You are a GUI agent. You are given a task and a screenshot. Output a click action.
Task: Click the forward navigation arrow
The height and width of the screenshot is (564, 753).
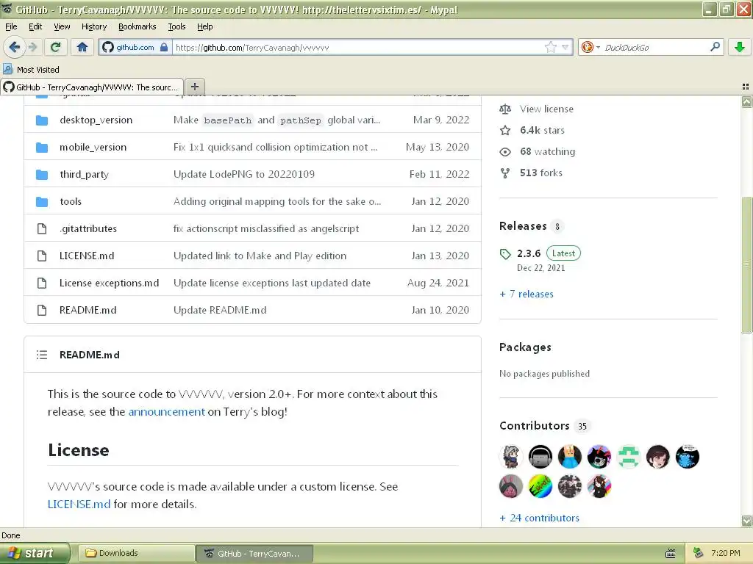tap(32, 47)
